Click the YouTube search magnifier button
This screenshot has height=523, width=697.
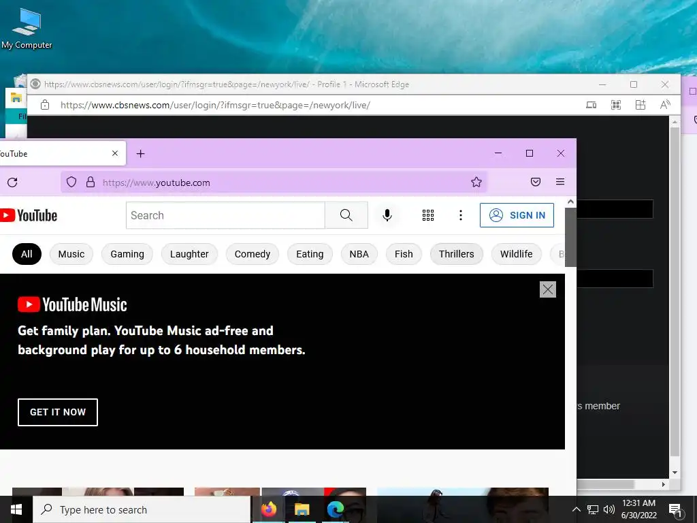pyautogui.click(x=346, y=215)
